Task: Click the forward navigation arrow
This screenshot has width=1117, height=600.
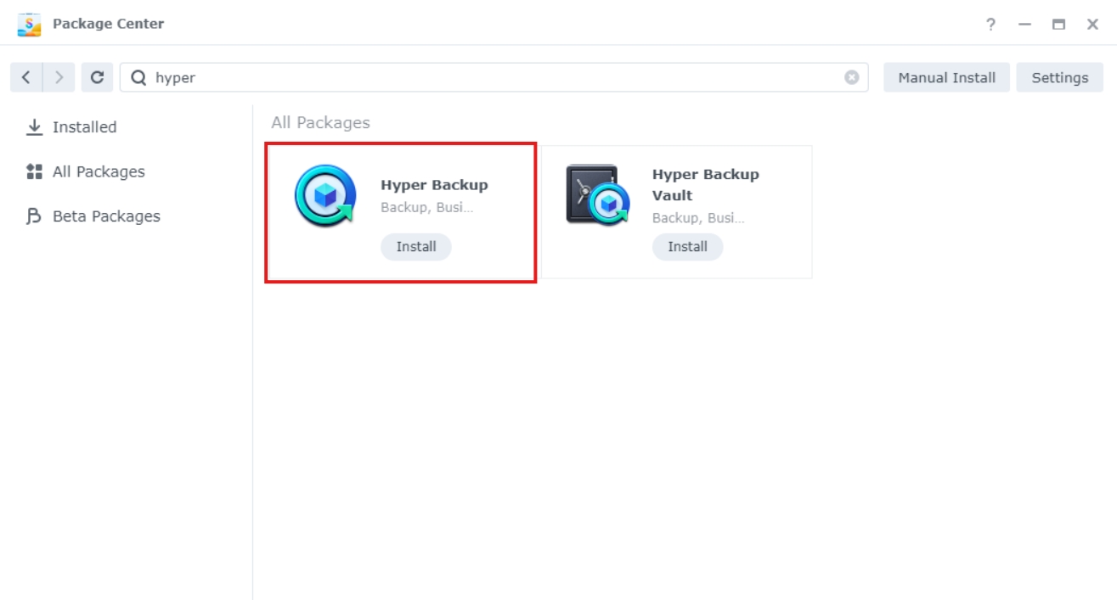Action: pos(59,77)
